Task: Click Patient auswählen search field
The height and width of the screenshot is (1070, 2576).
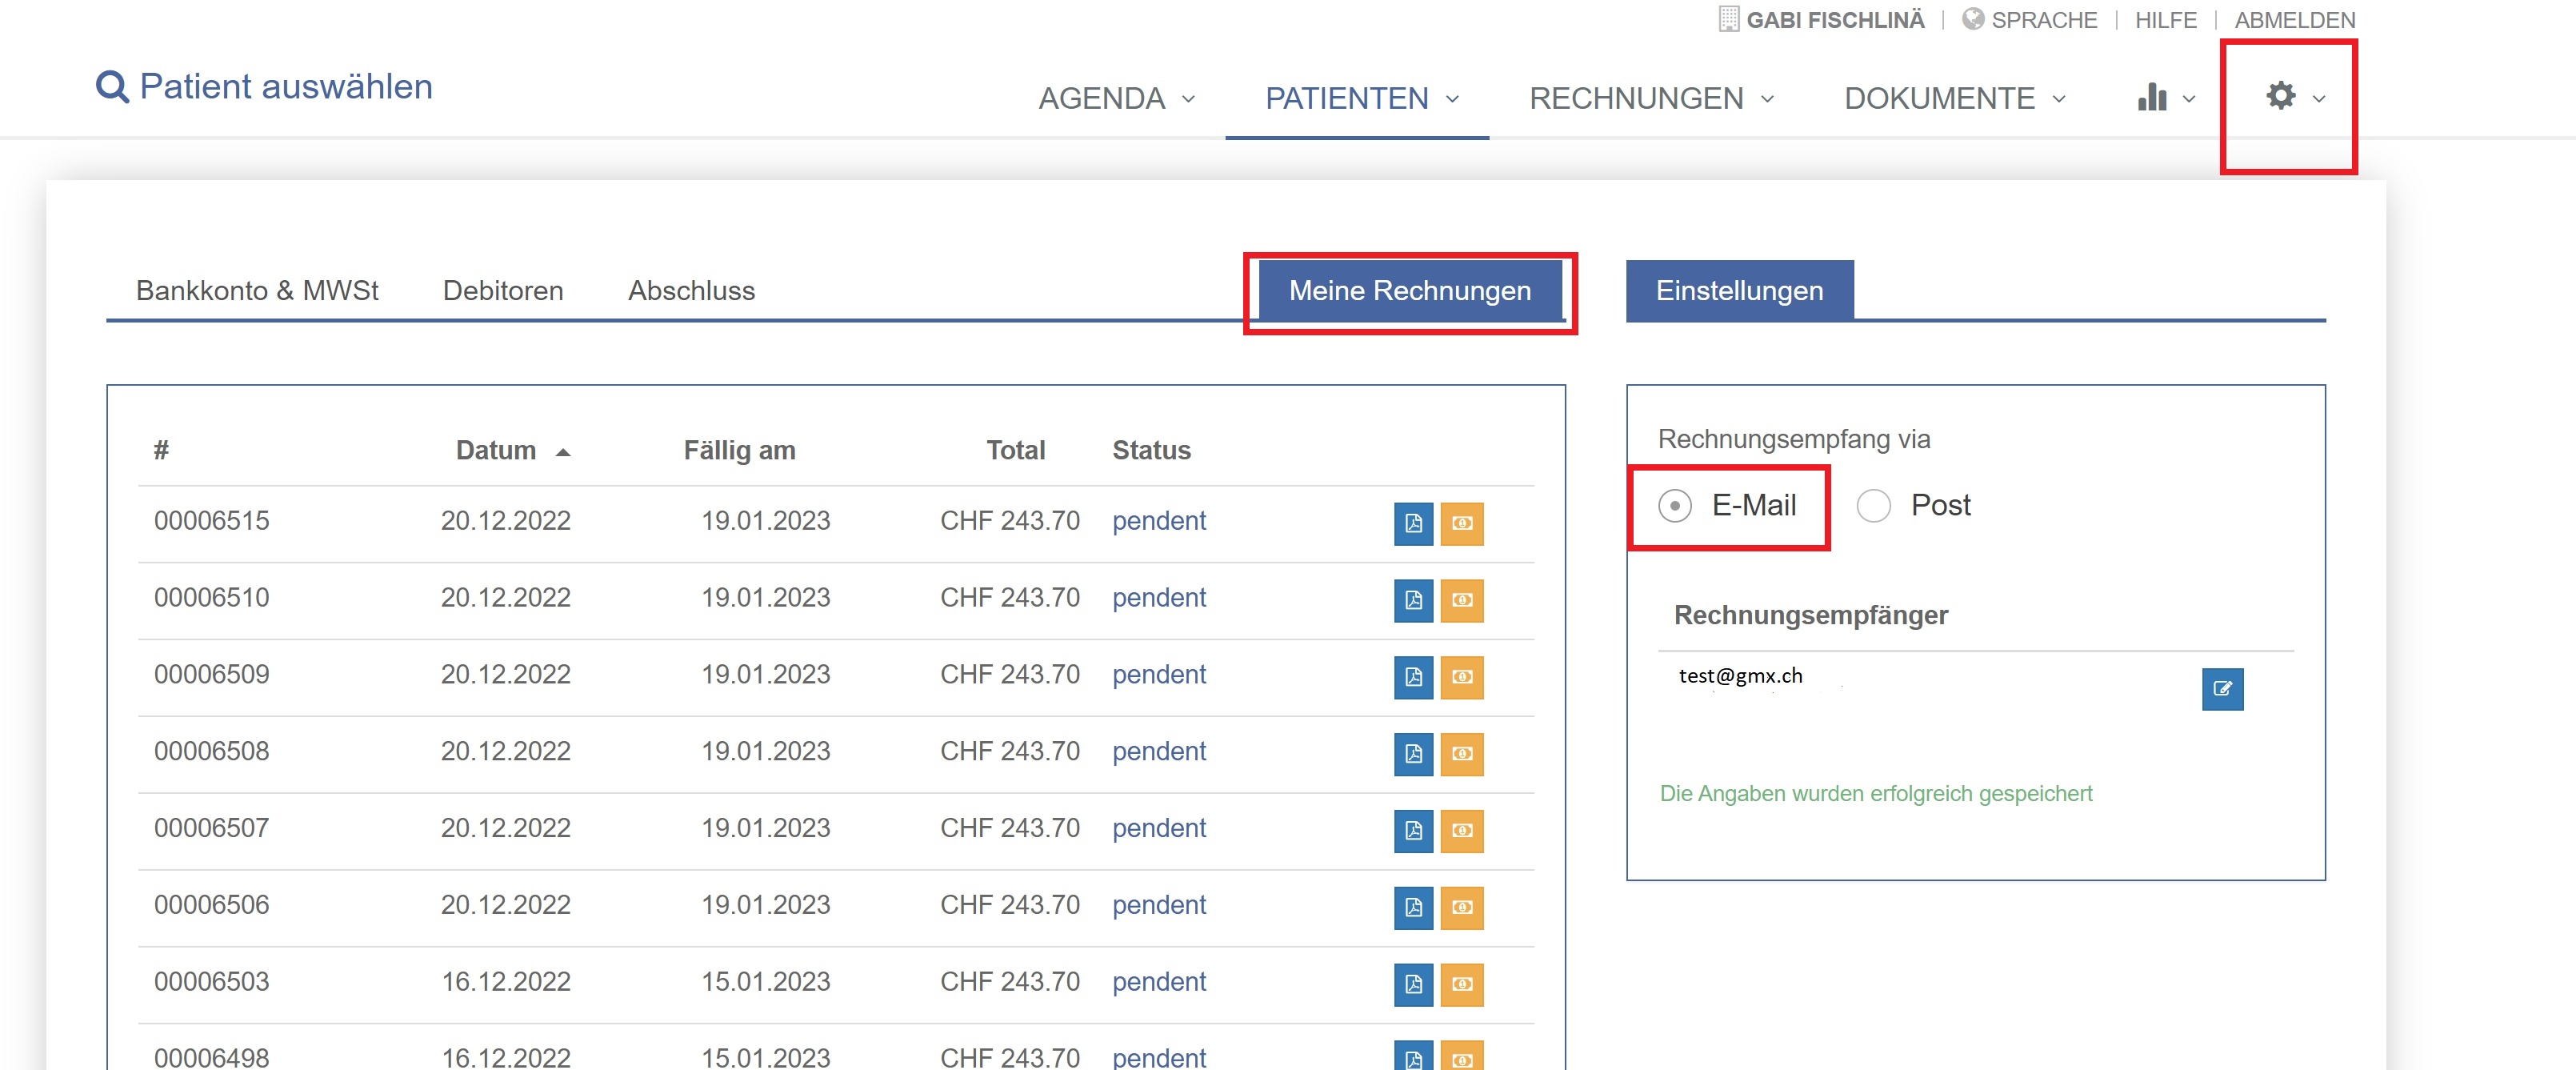Action: pyautogui.click(x=286, y=87)
